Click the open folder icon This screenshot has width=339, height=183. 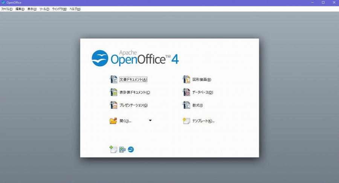[x=113, y=121]
